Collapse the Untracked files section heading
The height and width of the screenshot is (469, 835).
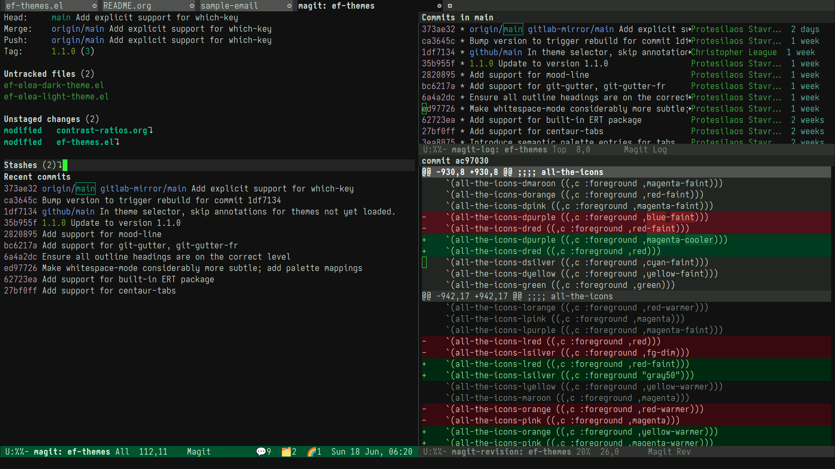tap(49, 74)
